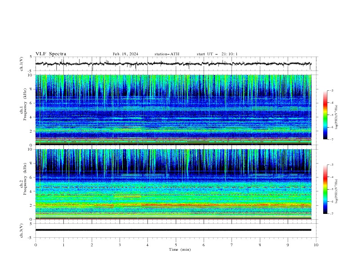Click the ch.2 "Frequency (kHz)" axis label
The width and height of the screenshot is (356, 275).
click(25, 179)
